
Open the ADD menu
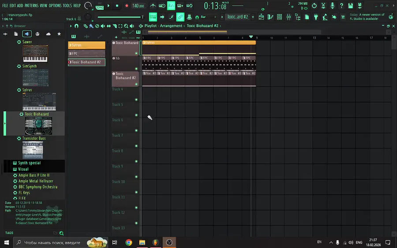tap(20, 6)
